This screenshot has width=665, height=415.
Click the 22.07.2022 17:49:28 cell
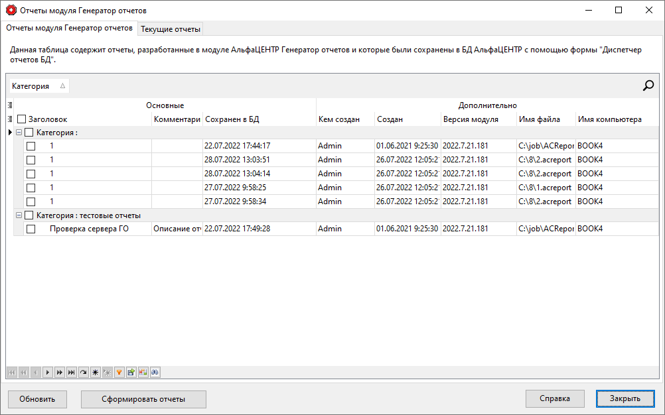(259, 229)
